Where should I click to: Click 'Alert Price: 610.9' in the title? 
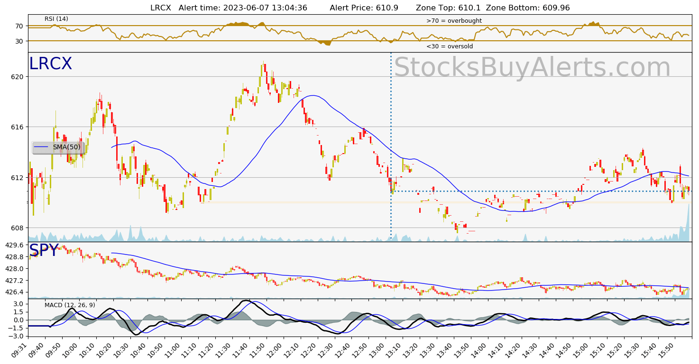(x=364, y=8)
